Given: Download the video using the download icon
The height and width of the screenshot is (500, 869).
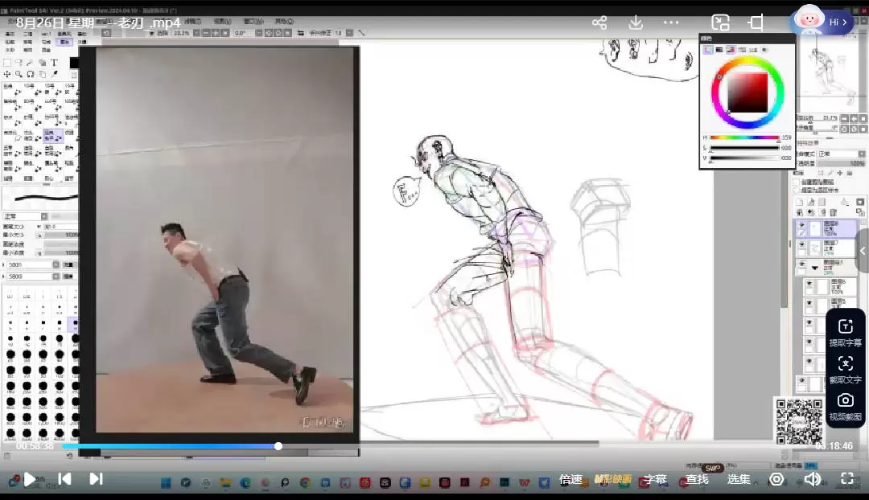Looking at the screenshot, I should [x=636, y=23].
